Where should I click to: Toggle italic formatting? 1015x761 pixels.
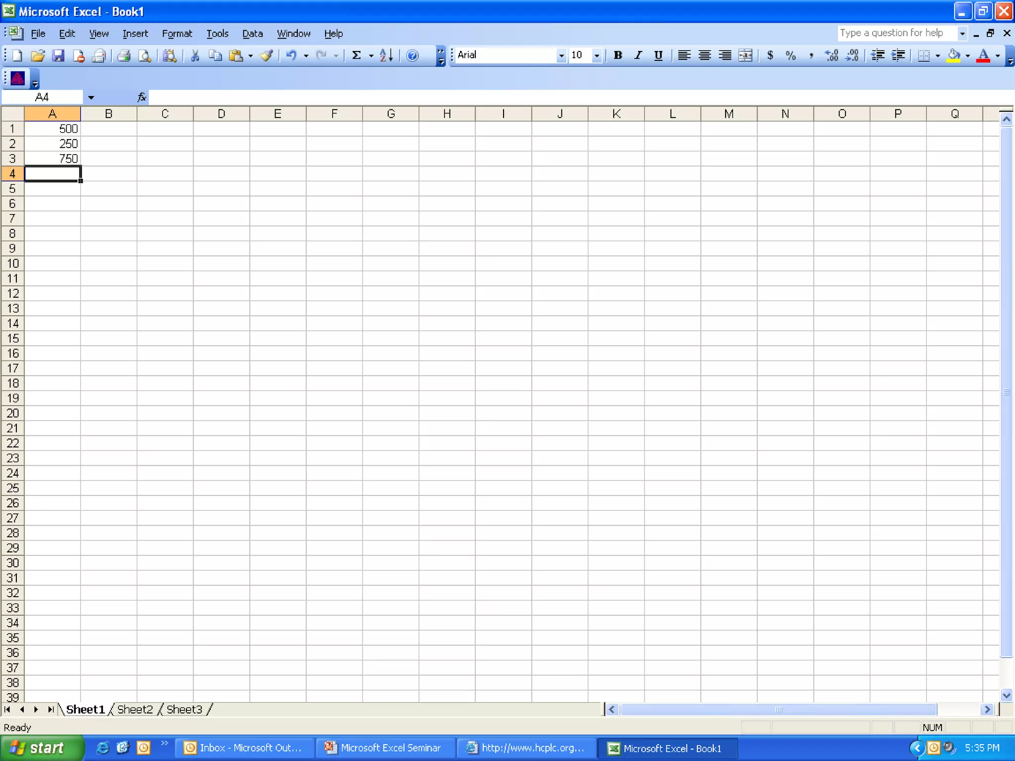tap(638, 55)
